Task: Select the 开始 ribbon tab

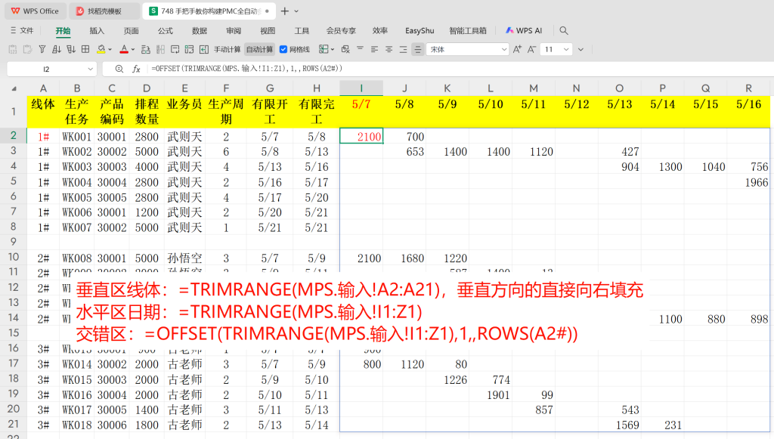Action: [63, 30]
